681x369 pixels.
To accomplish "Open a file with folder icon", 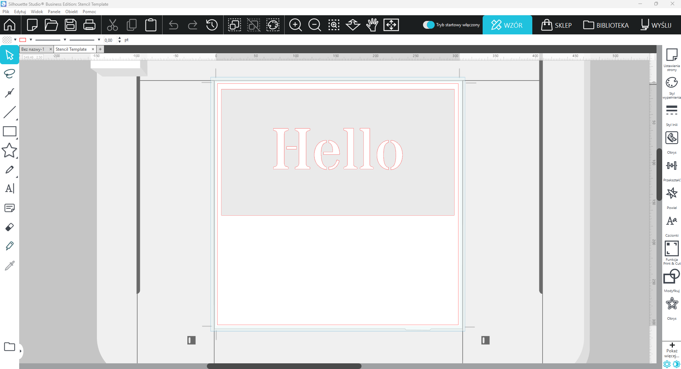I will [51, 25].
